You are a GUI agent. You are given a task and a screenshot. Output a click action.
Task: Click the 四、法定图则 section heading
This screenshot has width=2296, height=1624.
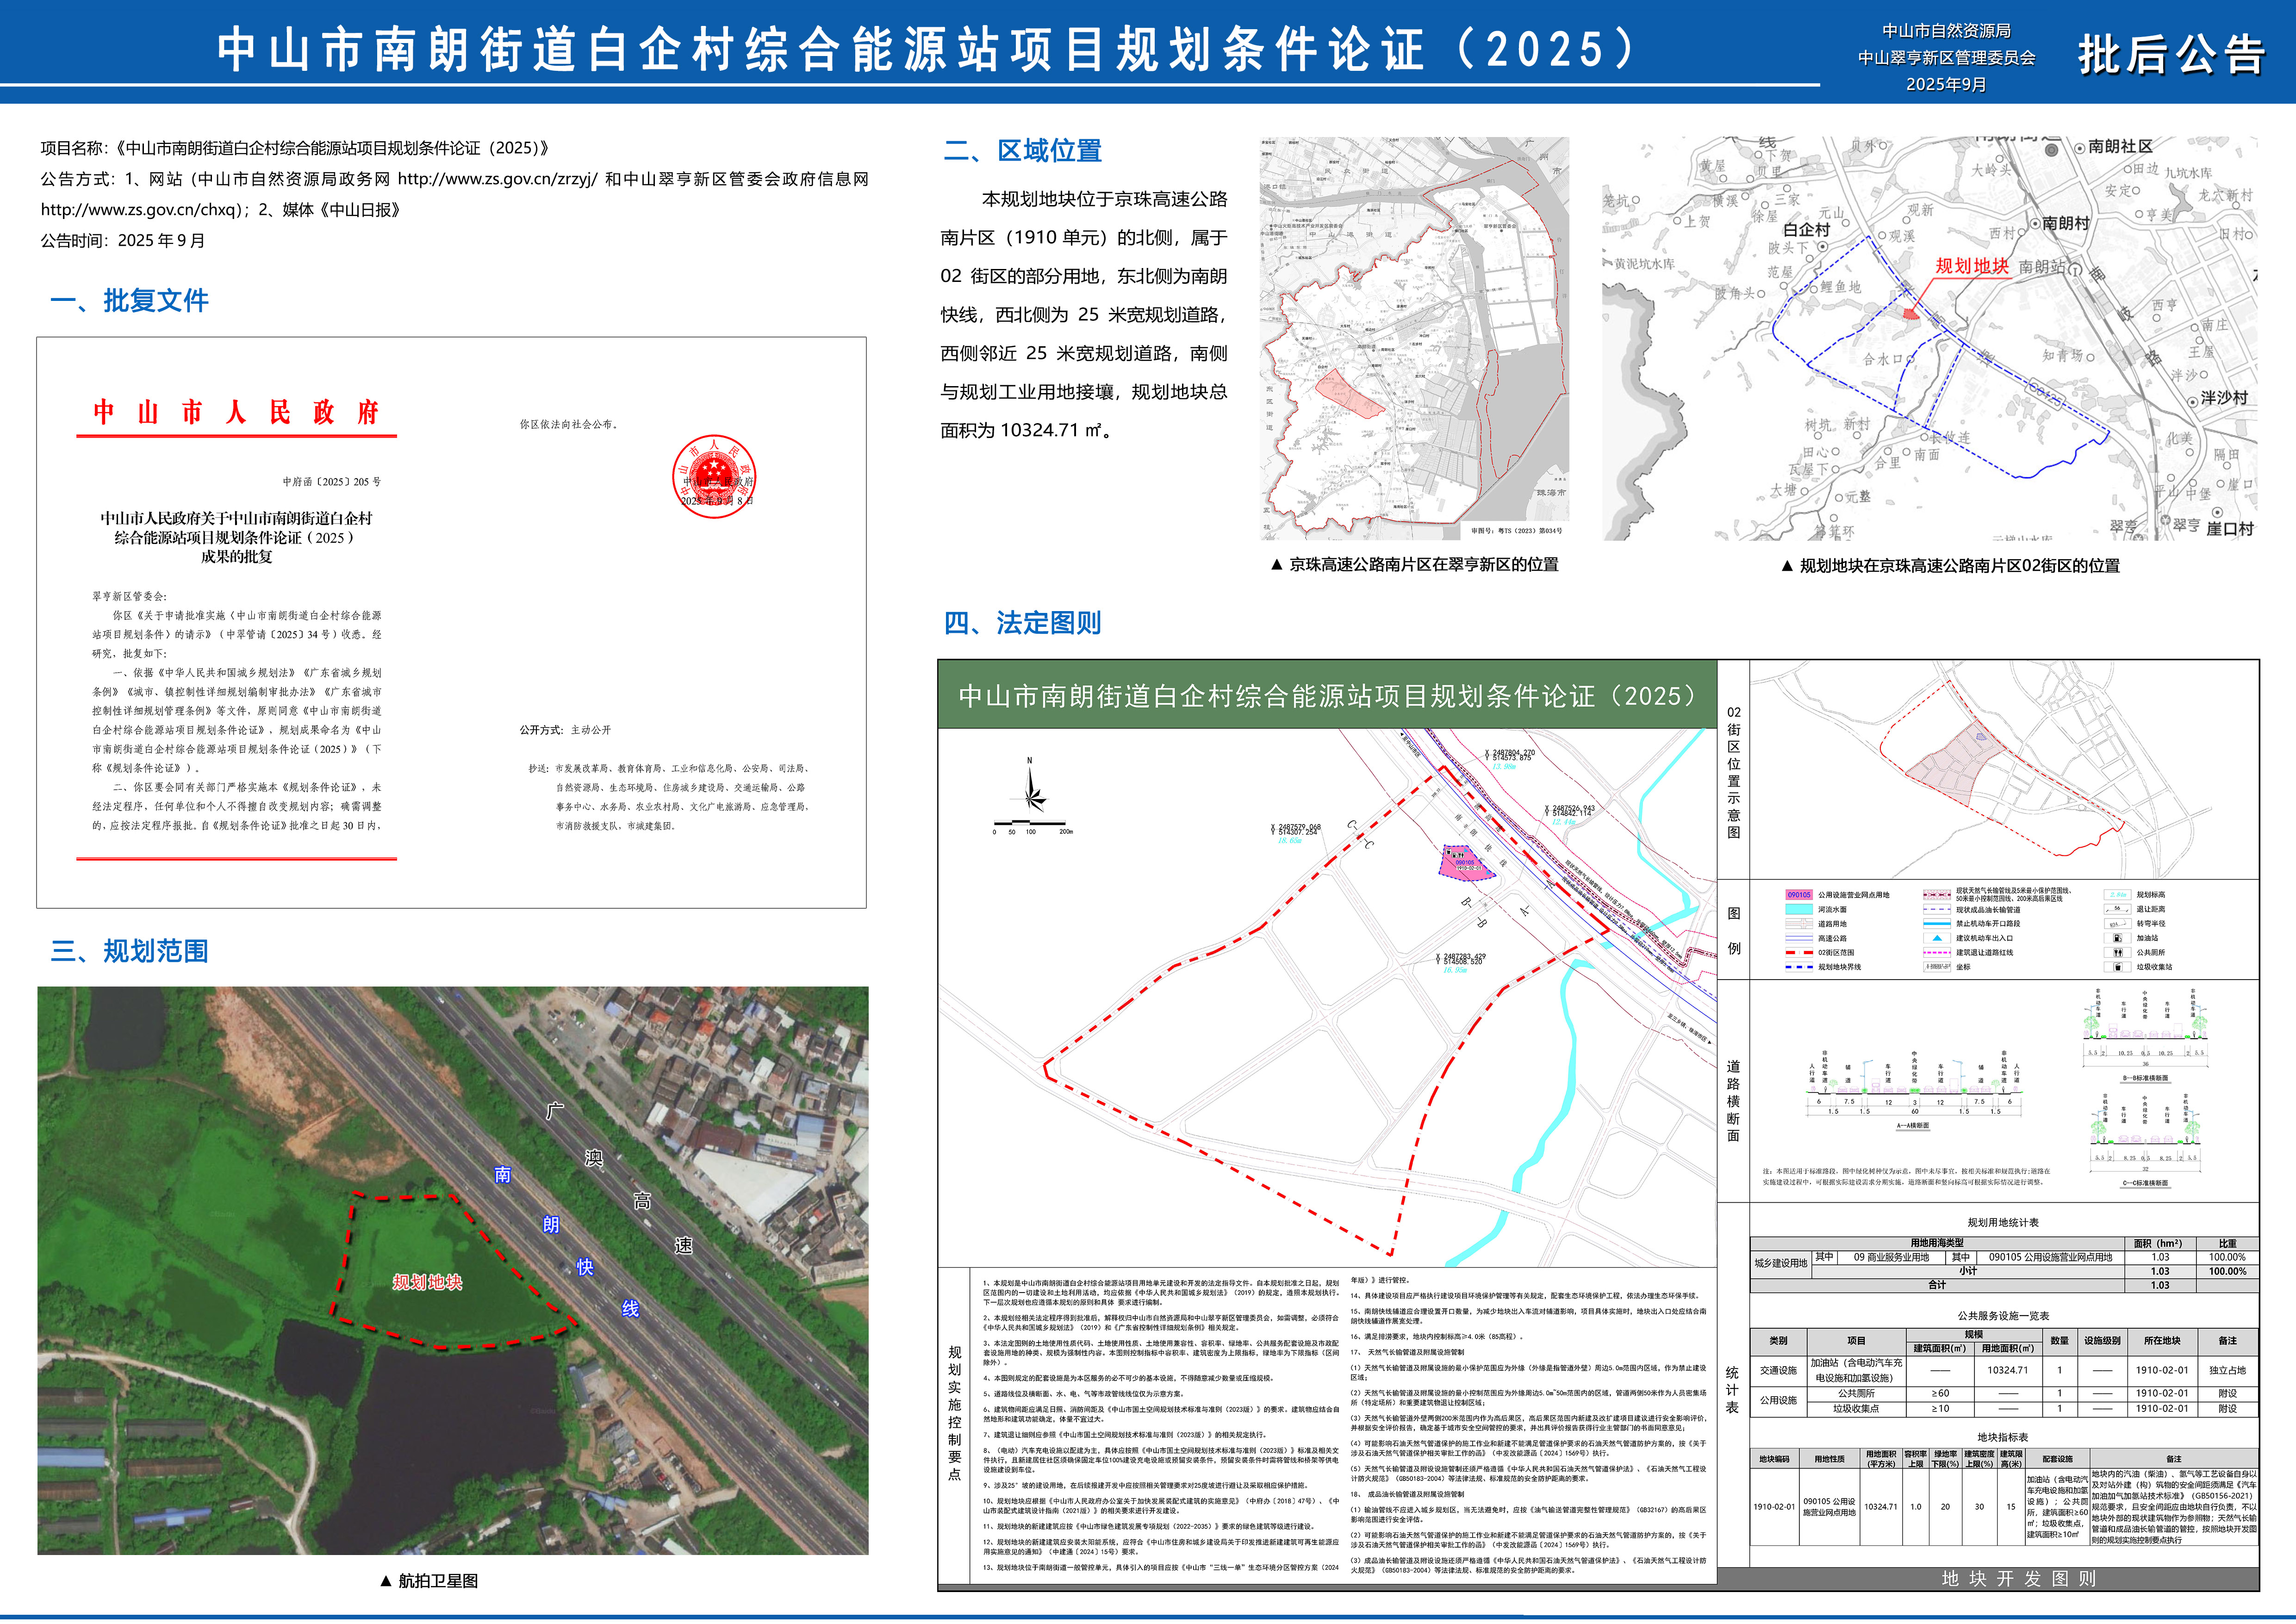(x=1022, y=623)
